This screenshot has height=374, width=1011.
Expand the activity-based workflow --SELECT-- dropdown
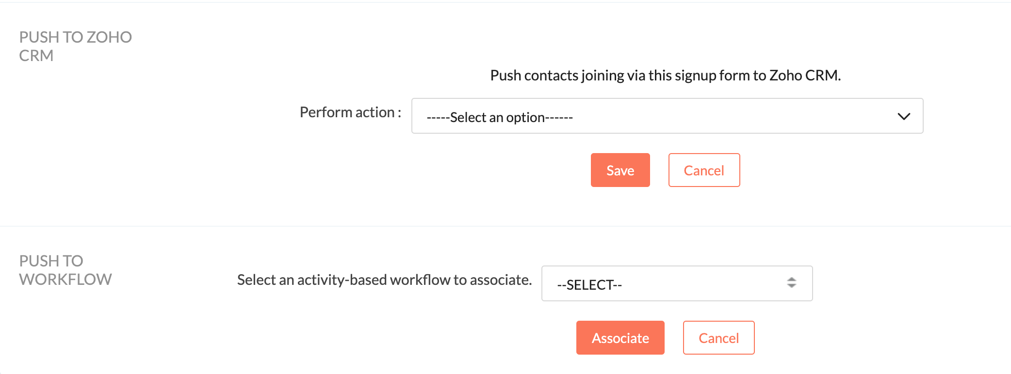pos(676,284)
